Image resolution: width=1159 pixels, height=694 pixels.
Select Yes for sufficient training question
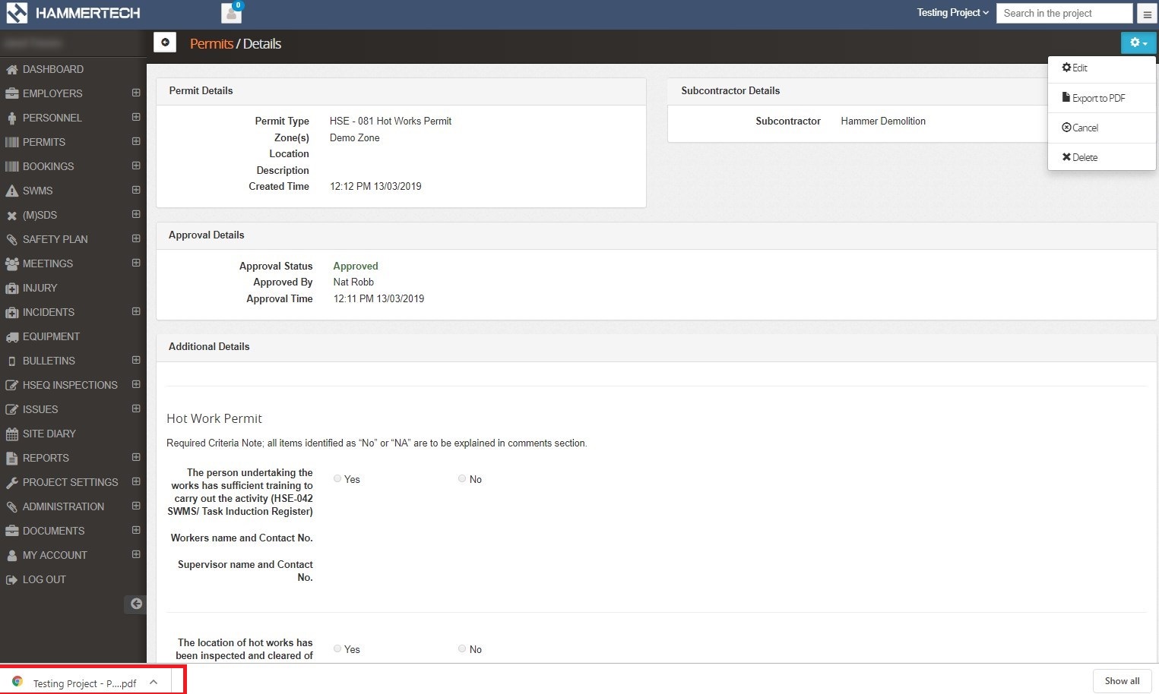[x=337, y=478]
